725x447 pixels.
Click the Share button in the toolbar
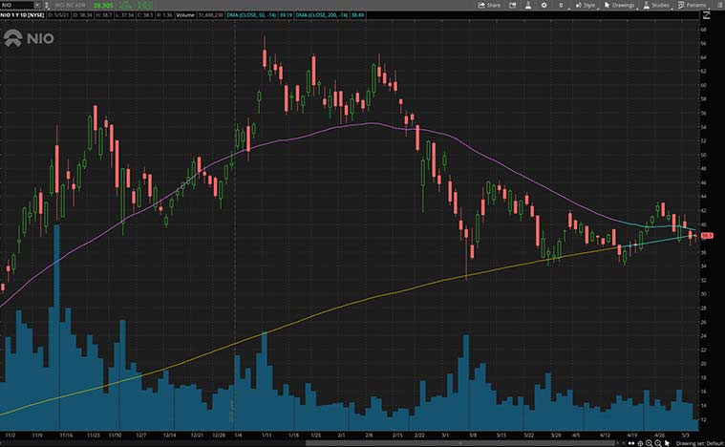coord(489,5)
